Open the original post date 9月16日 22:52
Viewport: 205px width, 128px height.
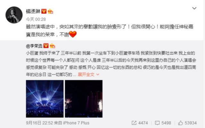pyautogui.click(x=39, y=123)
